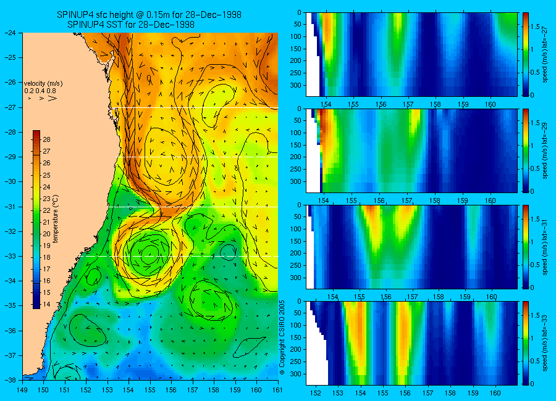Click the 28 tick on the temperature color bar
The width and height of the screenshot is (556, 401).
coord(46,139)
